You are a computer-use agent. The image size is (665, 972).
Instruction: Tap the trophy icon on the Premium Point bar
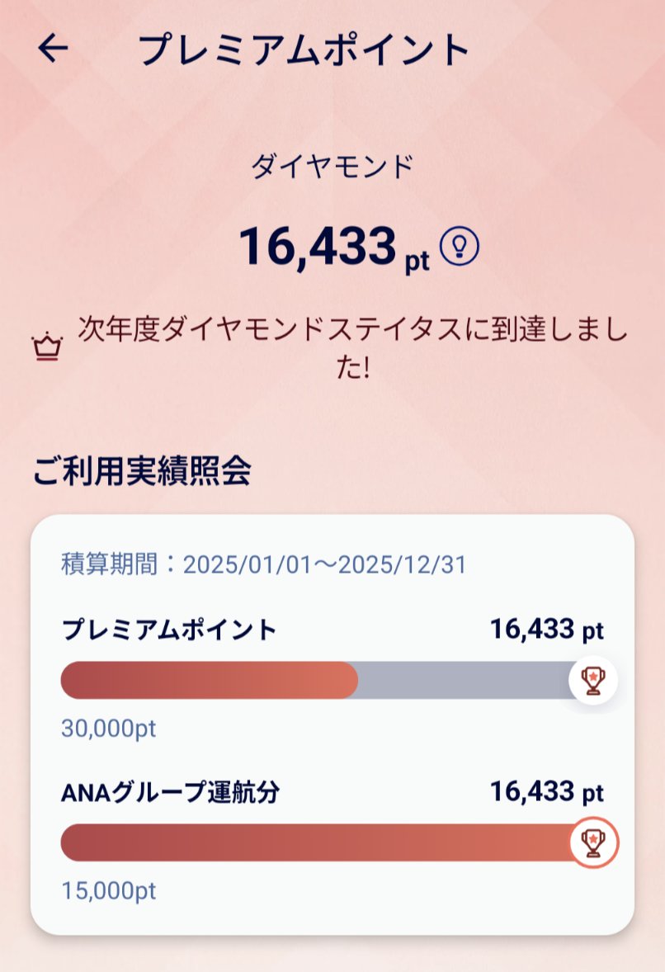[x=593, y=680]
